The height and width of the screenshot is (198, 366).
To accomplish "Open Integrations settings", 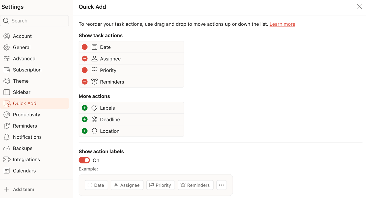I will 26,159.
